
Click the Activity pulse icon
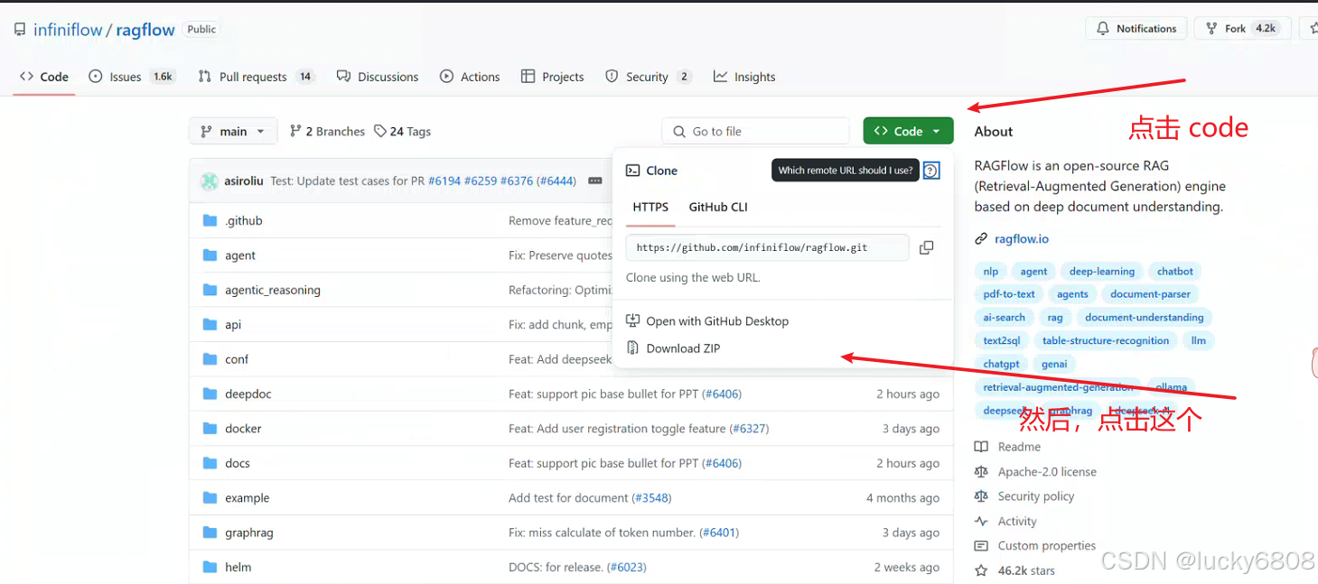[981, 521]
